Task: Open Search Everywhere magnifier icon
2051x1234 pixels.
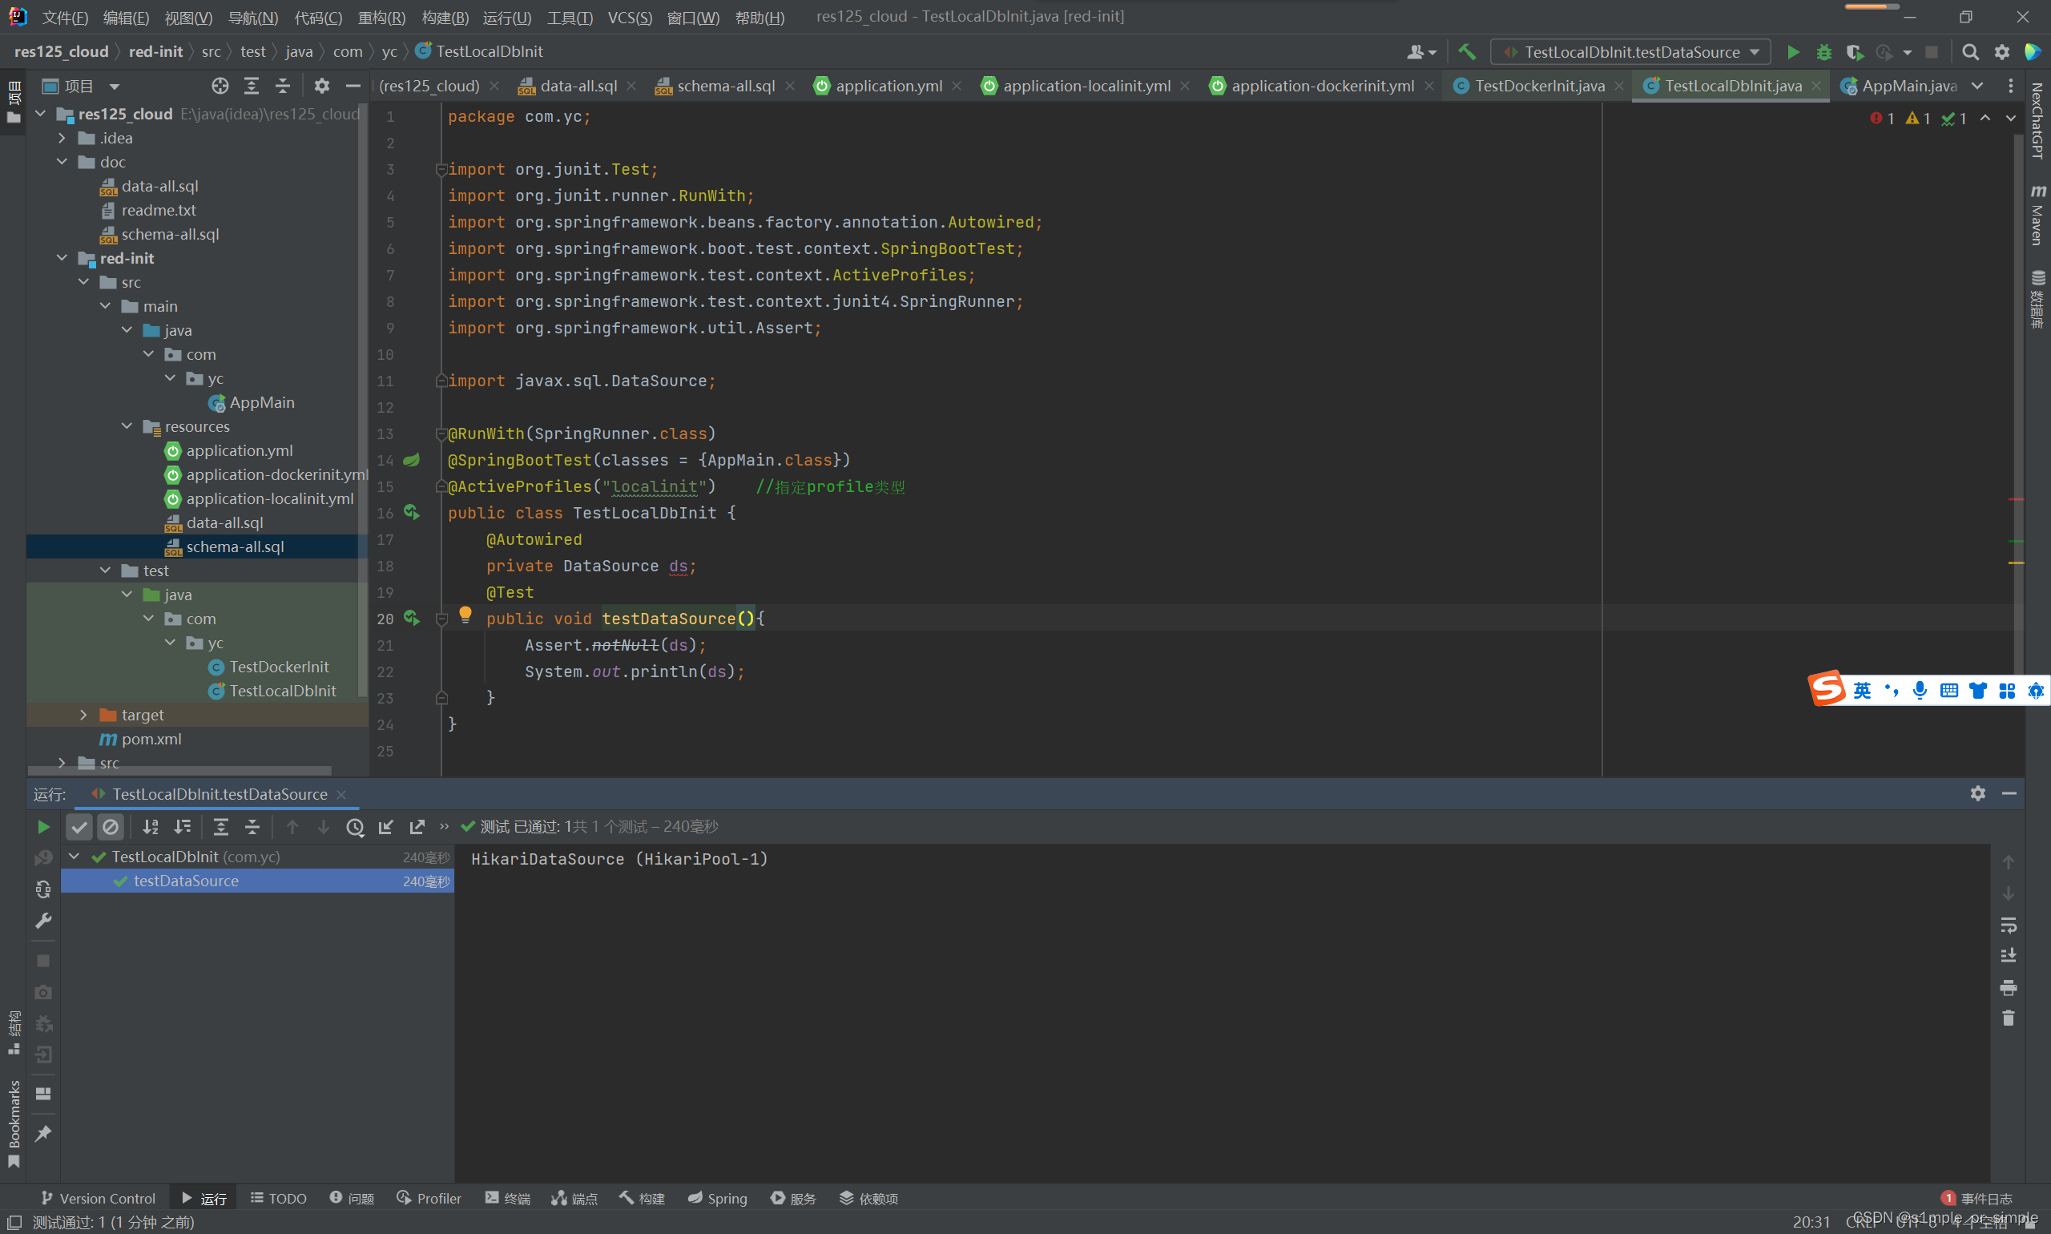Action: pos(1969,51)
